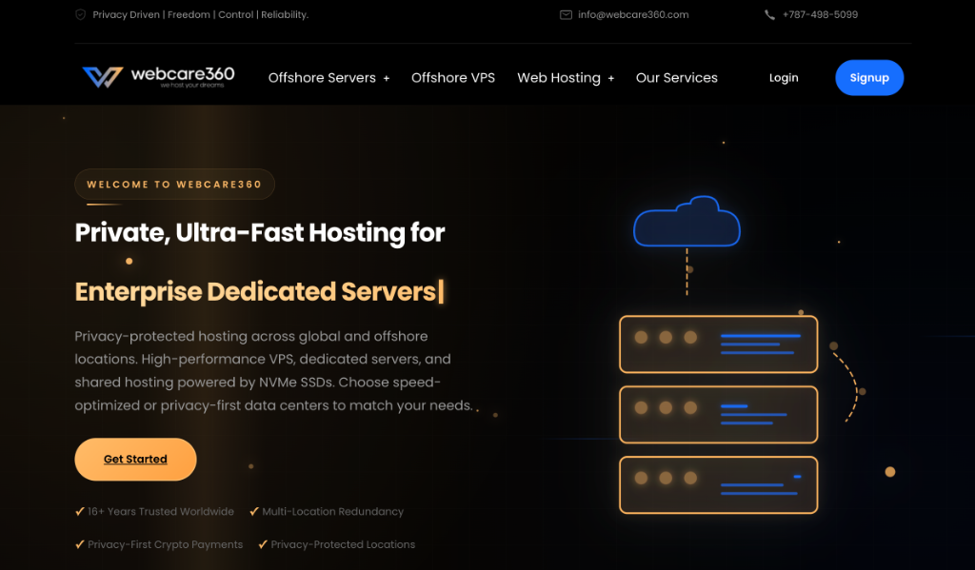Click the webcare360 logo icon

pos(102,77)
